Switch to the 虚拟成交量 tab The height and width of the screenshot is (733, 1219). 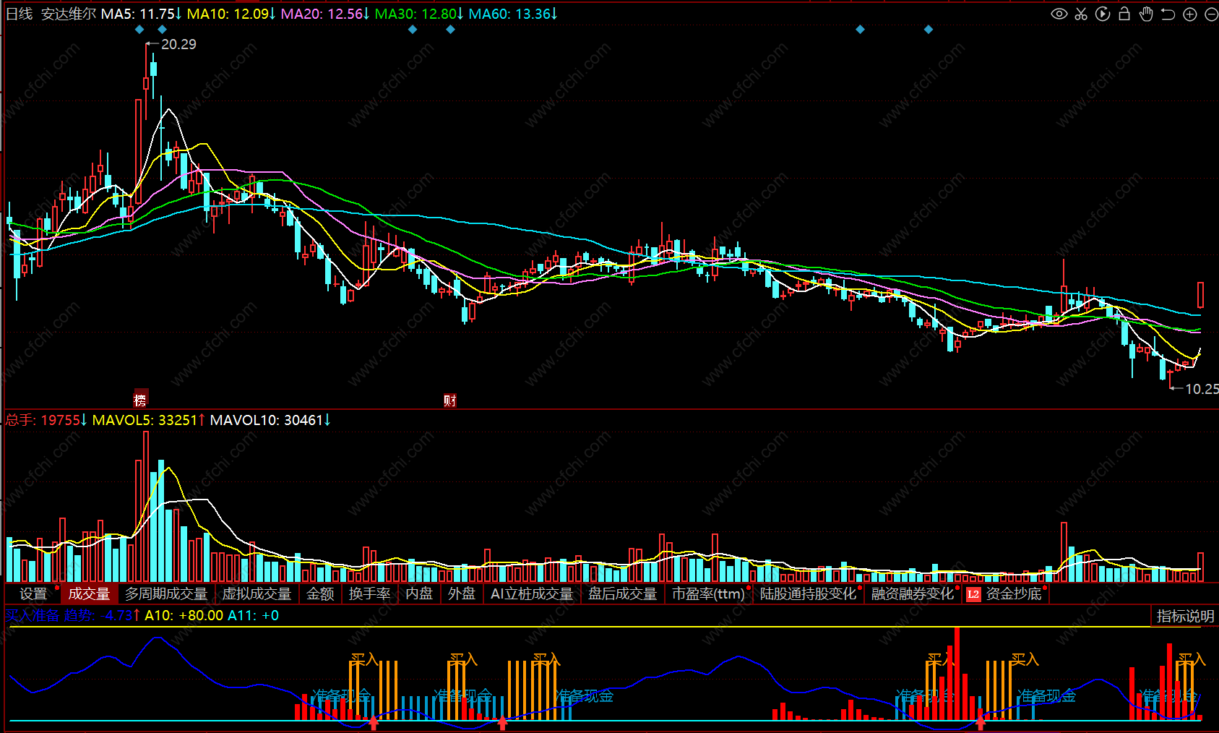point(257,593)
